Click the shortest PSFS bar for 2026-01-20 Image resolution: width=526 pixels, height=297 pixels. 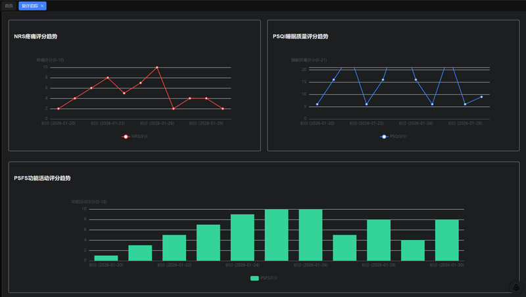106,258
